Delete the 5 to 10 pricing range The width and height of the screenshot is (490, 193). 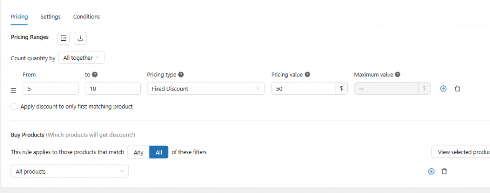pos(458,89)
